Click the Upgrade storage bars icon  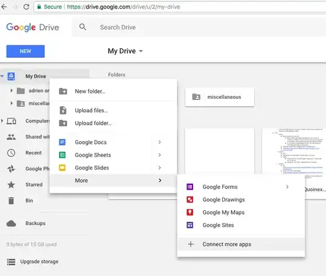[11, 262]
